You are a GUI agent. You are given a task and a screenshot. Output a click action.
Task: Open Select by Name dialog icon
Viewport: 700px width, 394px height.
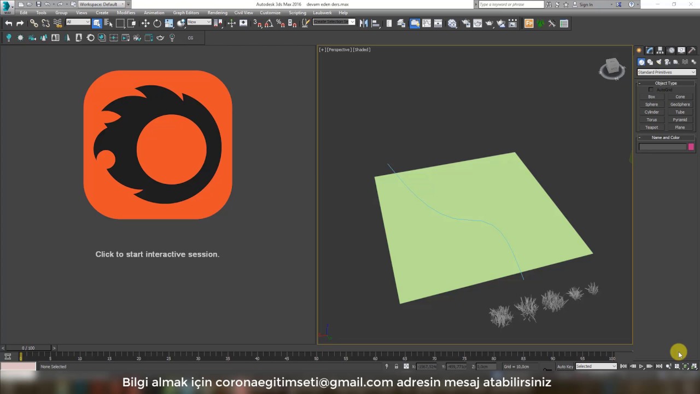[108, 24]
